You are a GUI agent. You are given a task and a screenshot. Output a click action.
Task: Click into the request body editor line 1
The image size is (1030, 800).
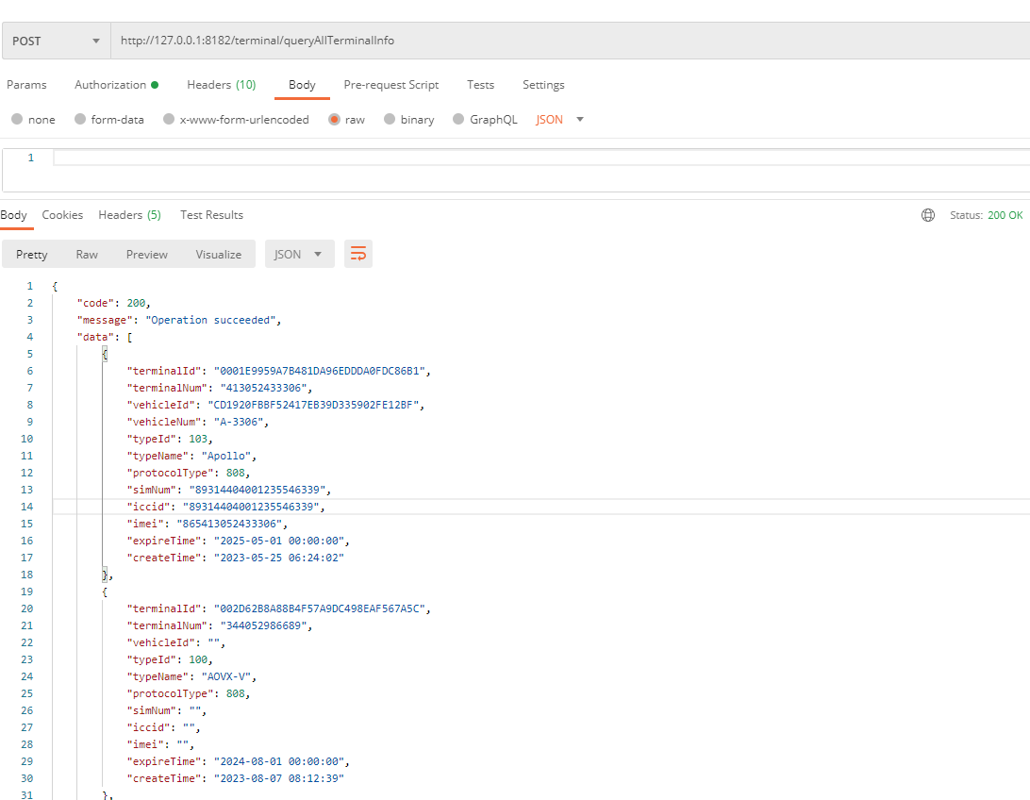click(538, 158)
